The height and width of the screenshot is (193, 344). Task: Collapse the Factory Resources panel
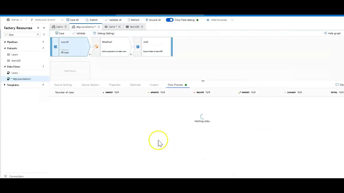44,28
